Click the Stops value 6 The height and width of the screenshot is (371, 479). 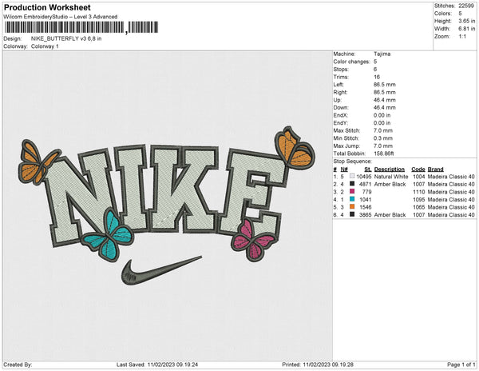point(375,70)
